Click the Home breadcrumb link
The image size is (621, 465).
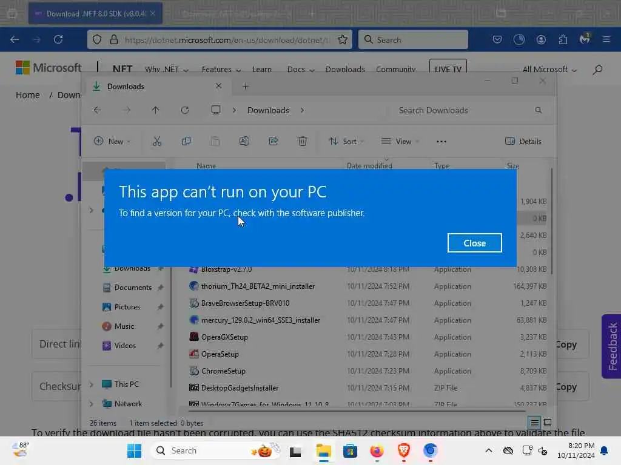[x=28, y=95]
